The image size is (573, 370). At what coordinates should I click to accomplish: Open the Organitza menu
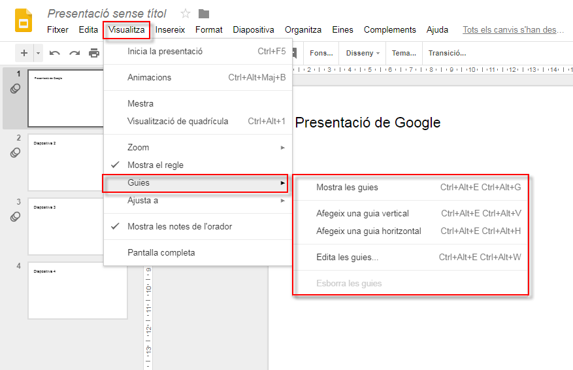[x=303, y=29]
